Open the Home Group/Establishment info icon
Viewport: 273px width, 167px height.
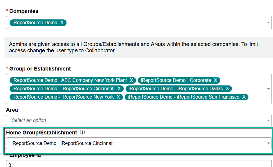[82, 132]
